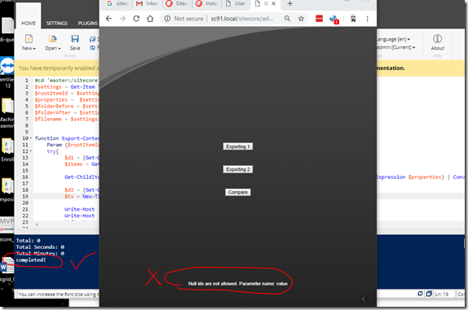The height and width of the screenshot is (310, 468).
Task: Open a new browser tab
Action: click(x=289, y=3)
